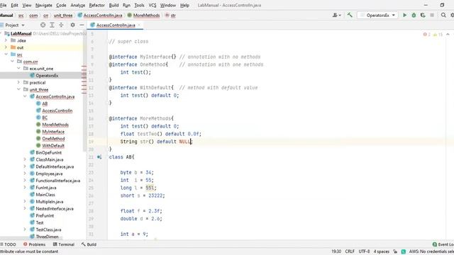Click the Build project hammer icon

(350, 15)
